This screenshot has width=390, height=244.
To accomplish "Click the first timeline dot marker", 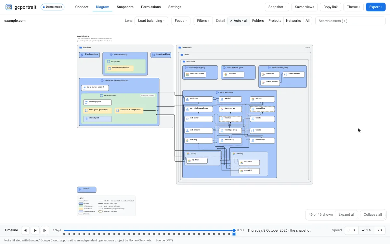I will click(64, 234).
